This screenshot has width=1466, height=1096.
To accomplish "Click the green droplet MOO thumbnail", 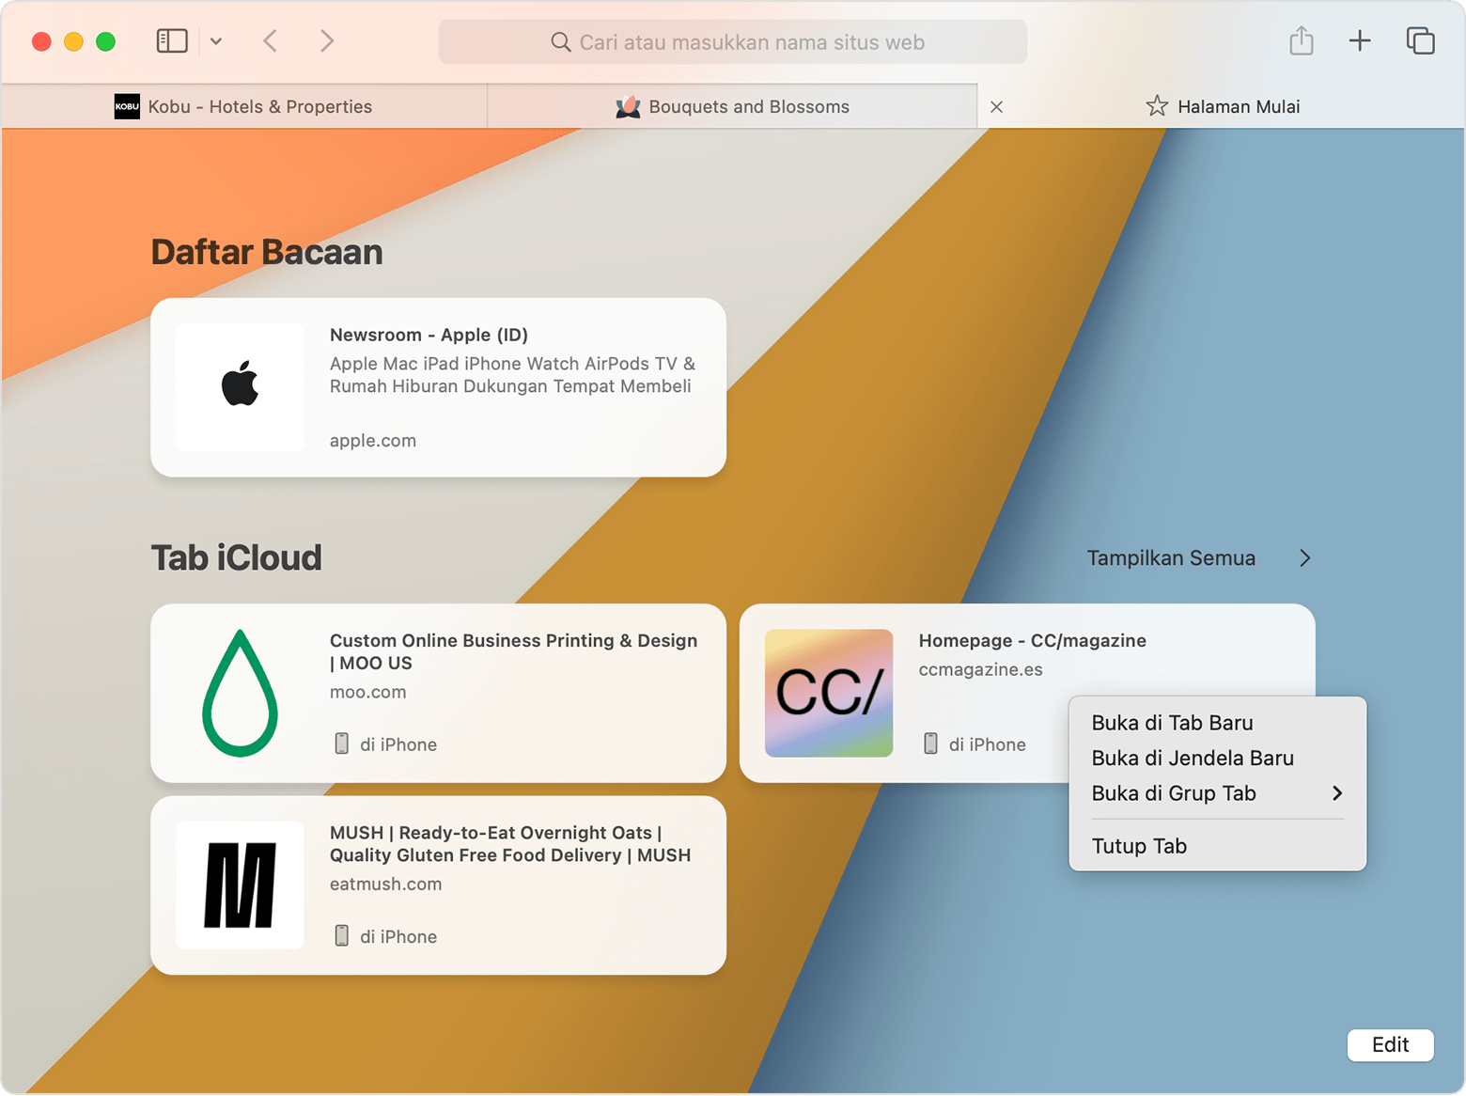I will [240, 693].
